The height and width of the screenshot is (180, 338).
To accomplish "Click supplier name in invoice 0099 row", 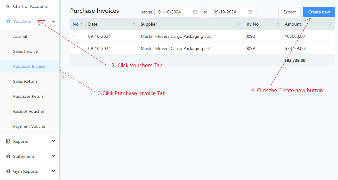I will click(176, 48).
